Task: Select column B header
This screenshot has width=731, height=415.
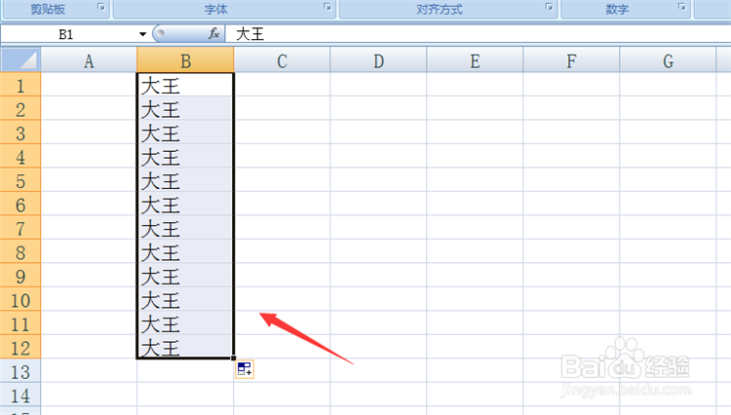Action: [185, 60]
